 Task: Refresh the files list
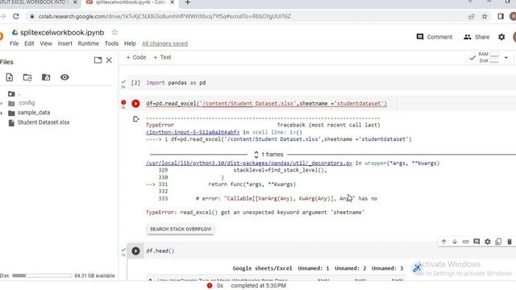pos(27,77)
